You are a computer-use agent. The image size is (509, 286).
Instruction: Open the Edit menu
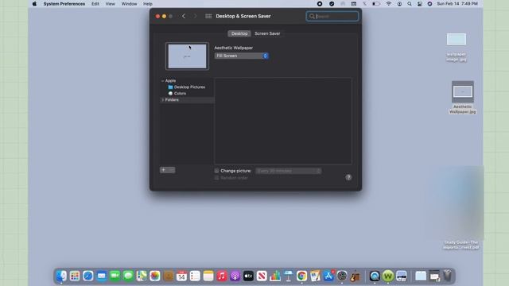[x=95, y=4]
